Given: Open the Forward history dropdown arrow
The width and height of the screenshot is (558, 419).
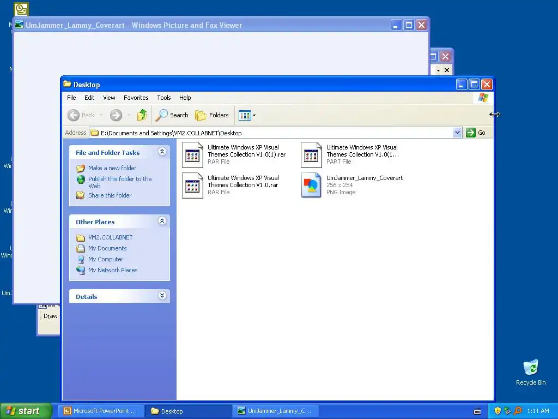Looking at the screenshot, I should pyautogui.click(x=129, y=115).
